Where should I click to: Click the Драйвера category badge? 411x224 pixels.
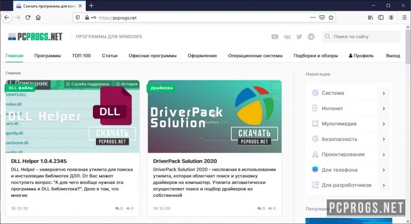coord(161,88)
